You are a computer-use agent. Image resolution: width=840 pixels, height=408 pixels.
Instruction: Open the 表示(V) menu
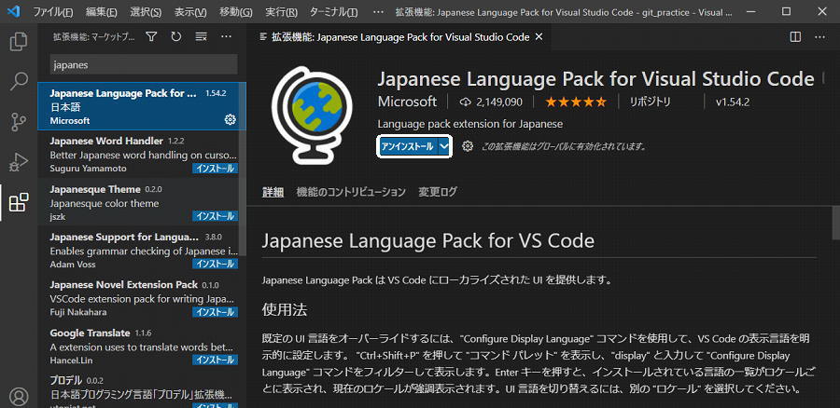pos(190,12)
